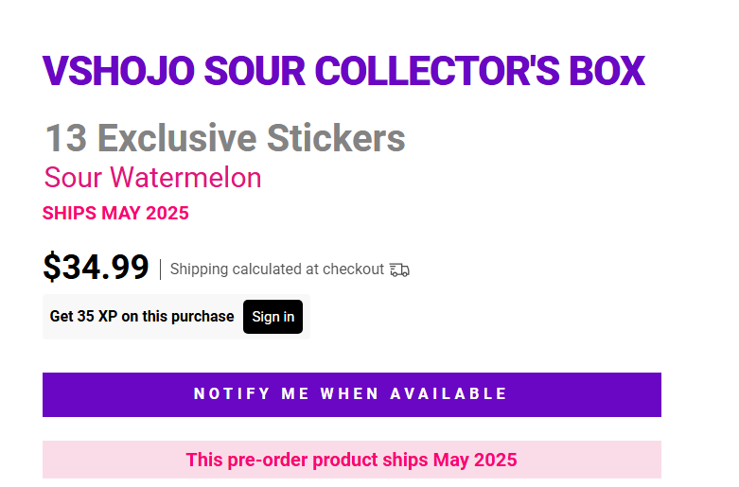Select the Sour Watermelon flavor text
Viewport: 739px width, 487px height.
point(152,178)
